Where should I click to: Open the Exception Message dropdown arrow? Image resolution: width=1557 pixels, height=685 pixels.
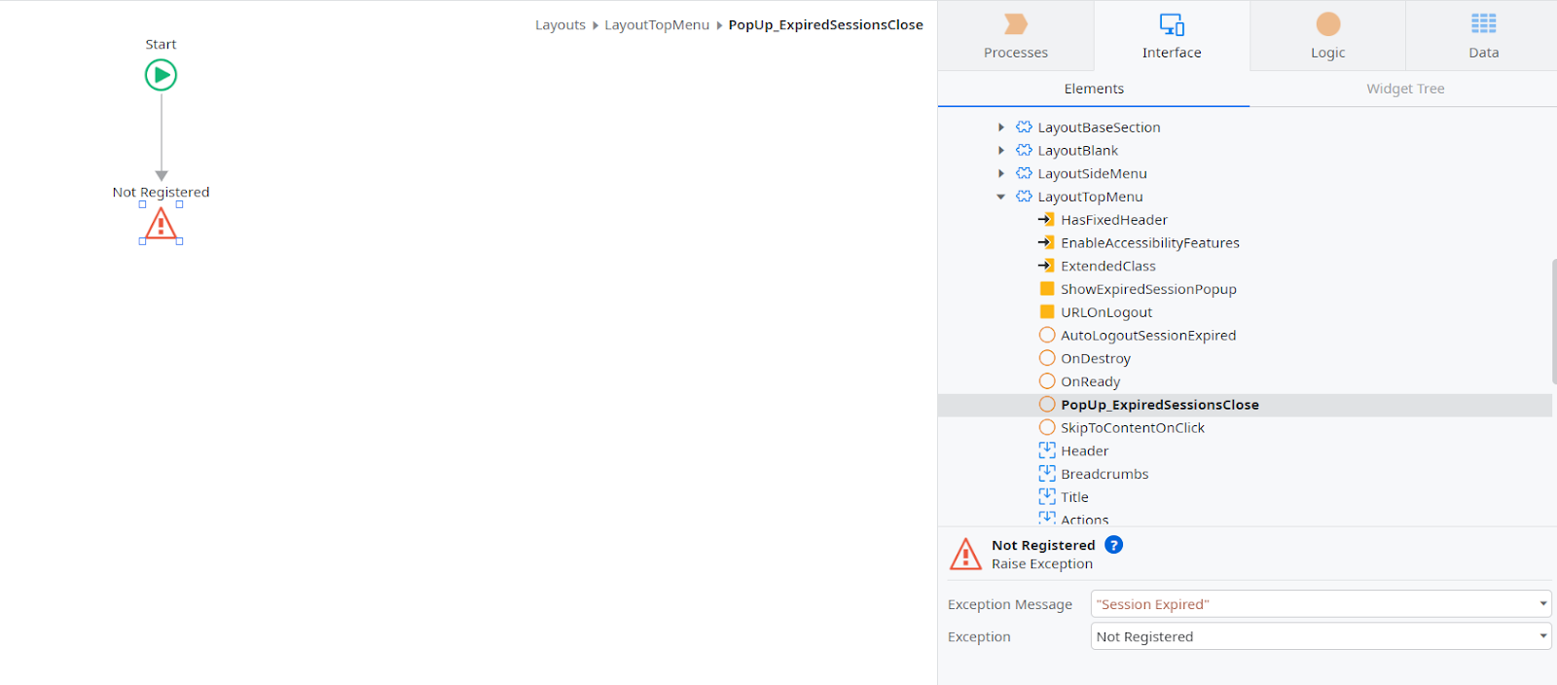click(1542, 603)
